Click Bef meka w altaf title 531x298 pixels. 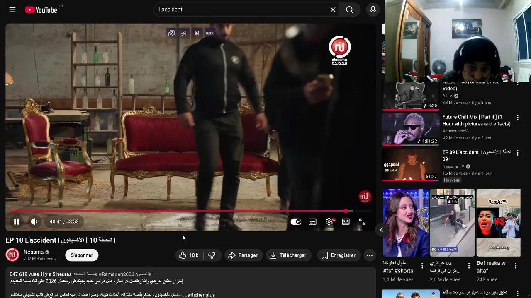(x=491, y=267)
